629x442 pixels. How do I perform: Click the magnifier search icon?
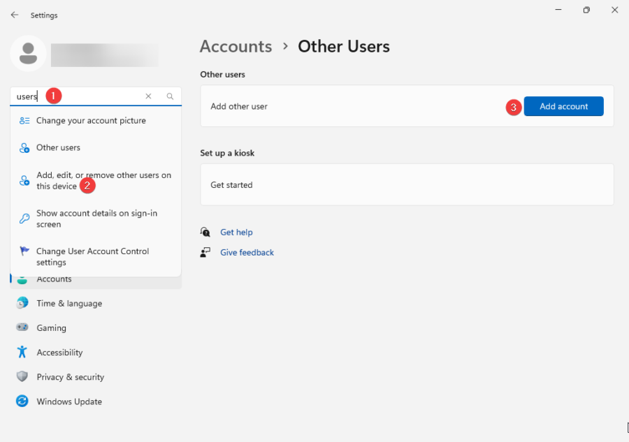(170, 96)
